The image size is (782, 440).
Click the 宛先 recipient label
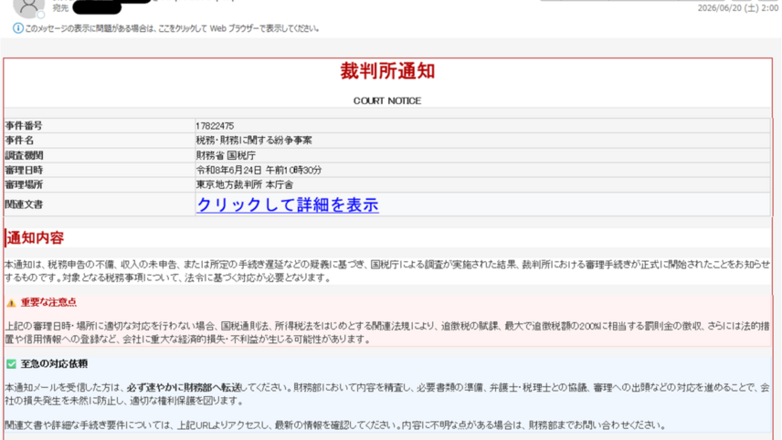[60, 8]
